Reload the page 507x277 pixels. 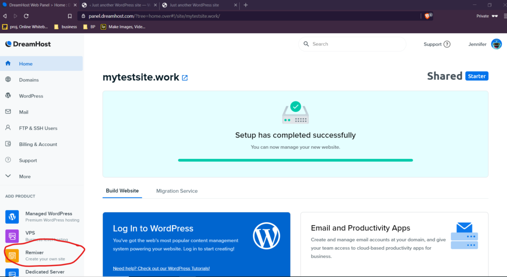(26, 16)
